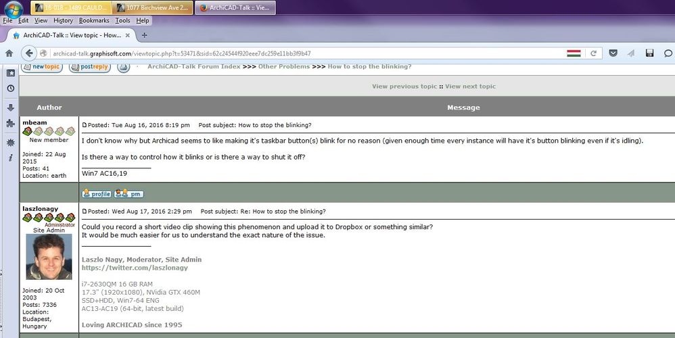Open the add-ons puzzle sidebar icon
The width and height of the screenshot is (675, 338).
[11, 124]
